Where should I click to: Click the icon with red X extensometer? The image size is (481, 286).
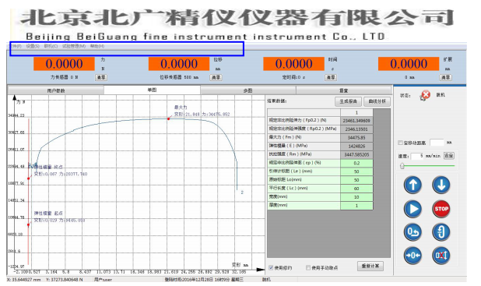[441, 256]
